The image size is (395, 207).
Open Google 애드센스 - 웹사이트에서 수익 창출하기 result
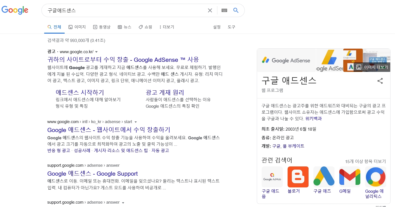109,130
